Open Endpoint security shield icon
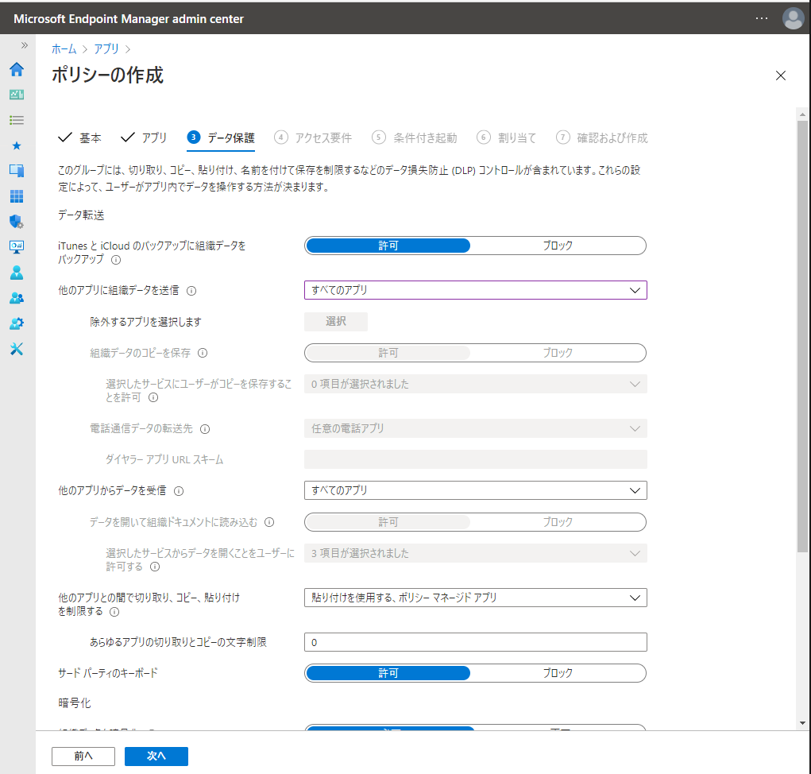Viewport: 811px width, 774px height. click(x=17, y=222)
